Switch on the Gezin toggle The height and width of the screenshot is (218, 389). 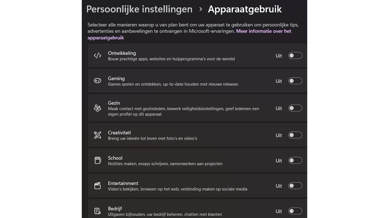[x=295, y=108]
